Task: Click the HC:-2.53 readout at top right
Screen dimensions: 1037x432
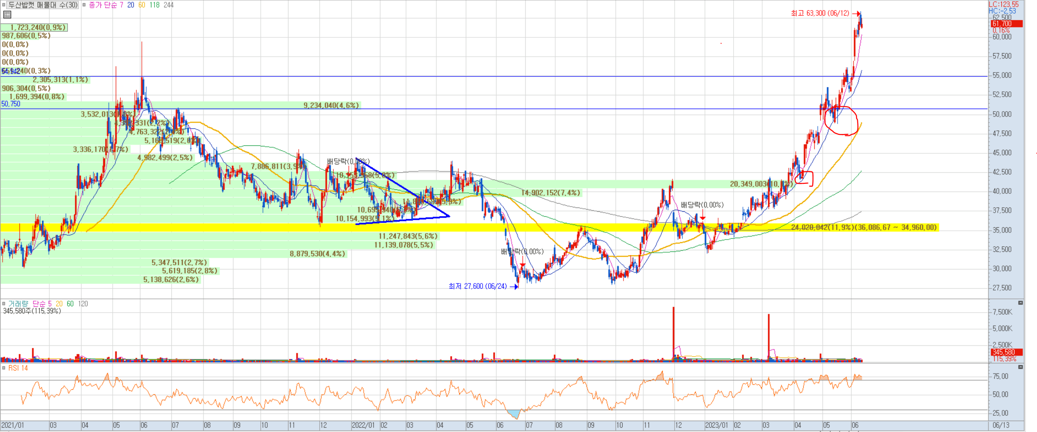Action: click(1001, 11)
